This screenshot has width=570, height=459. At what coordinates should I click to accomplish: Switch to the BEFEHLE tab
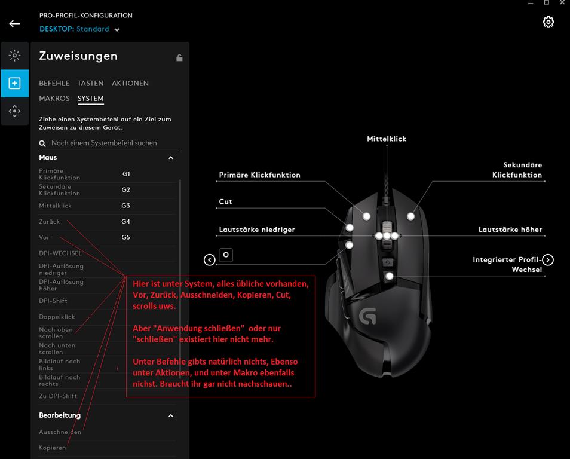click(54, 83)
